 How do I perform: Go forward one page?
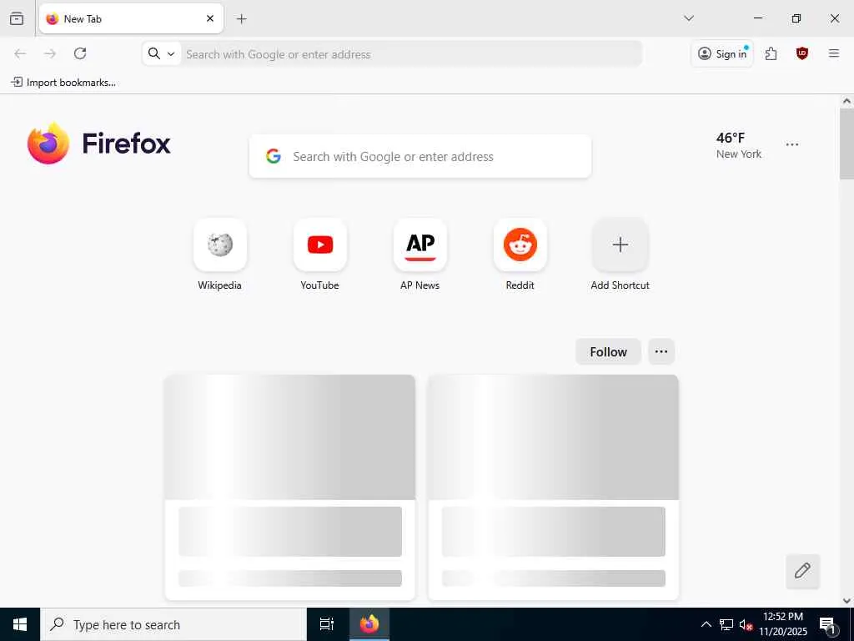point(50,53)
